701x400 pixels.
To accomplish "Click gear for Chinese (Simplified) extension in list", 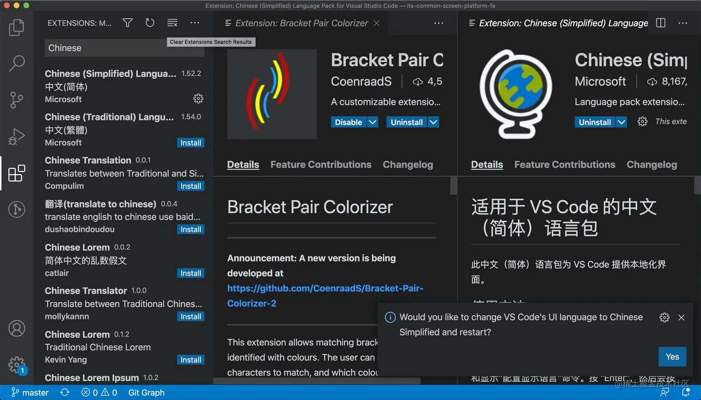I will (198, 99).
